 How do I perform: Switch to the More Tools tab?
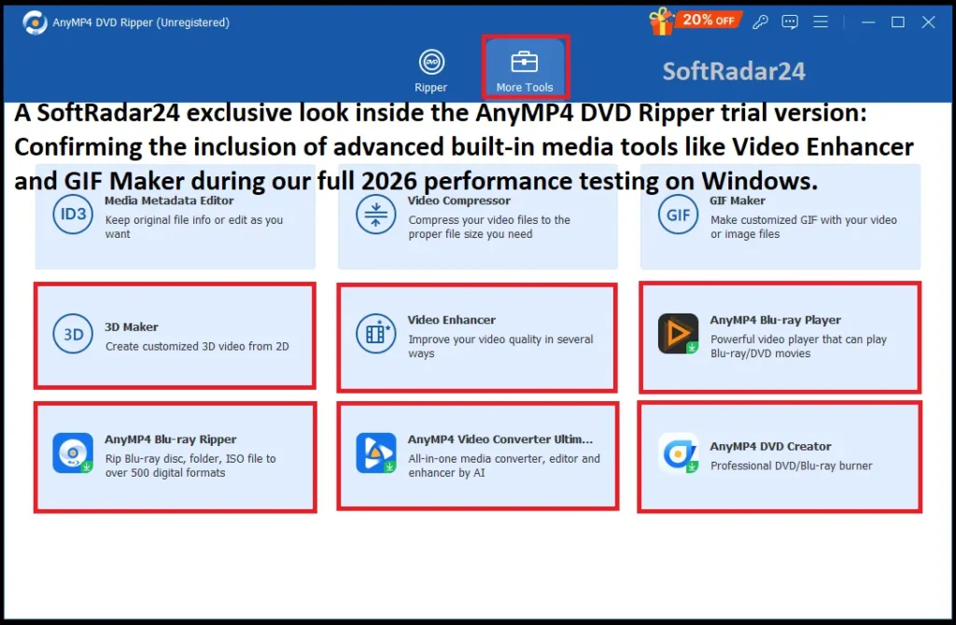click(525, 67)
